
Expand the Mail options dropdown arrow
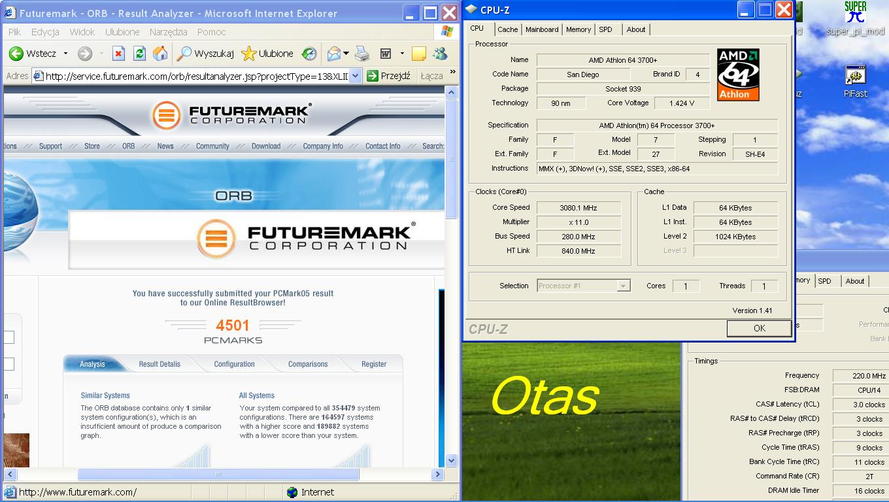click(346, 54)
